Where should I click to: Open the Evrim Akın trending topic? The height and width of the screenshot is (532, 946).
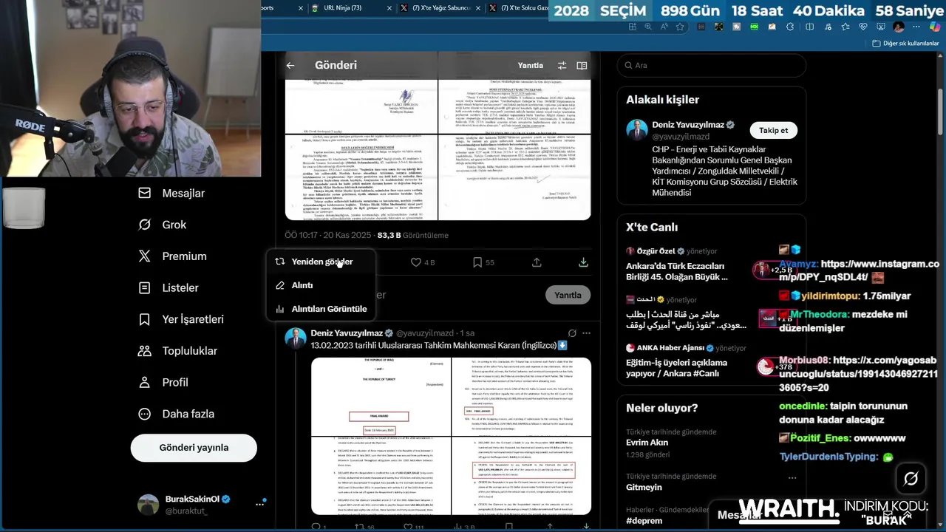647,443
